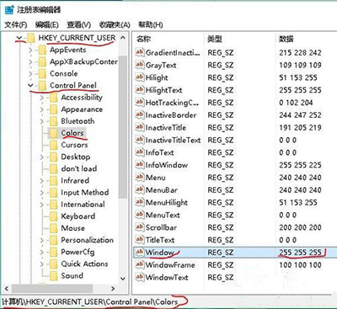Click the Mouse folder icon

click(x=53, y=228)
